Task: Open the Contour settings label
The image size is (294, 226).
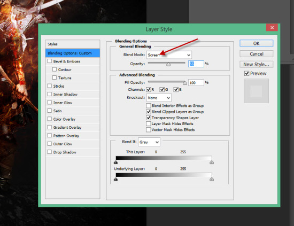Action: (65, 69)
